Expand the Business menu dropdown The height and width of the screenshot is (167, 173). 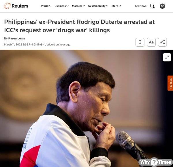(62, 6)
